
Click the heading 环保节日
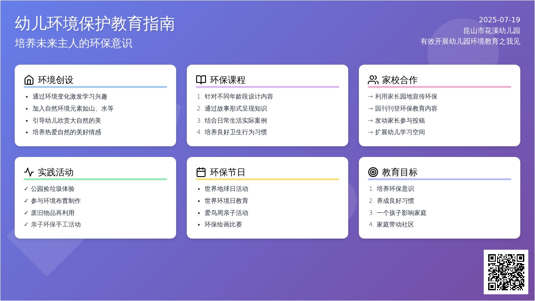click(x=228, y=172)
